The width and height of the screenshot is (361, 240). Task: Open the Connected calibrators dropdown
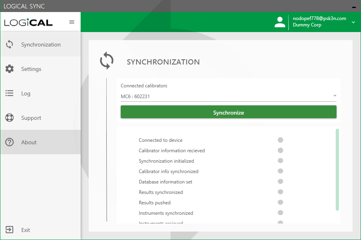click(334, 96)
